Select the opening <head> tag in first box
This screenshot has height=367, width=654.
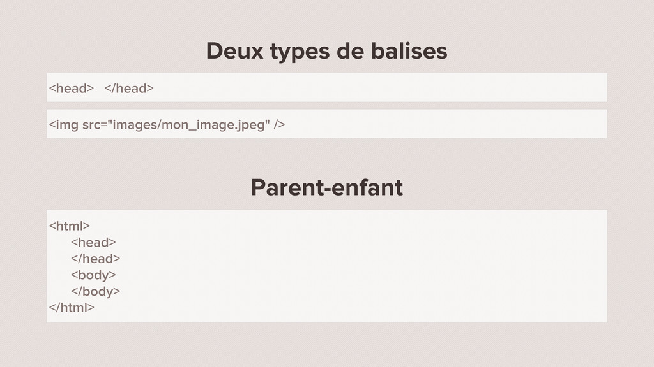pos(72,88)
